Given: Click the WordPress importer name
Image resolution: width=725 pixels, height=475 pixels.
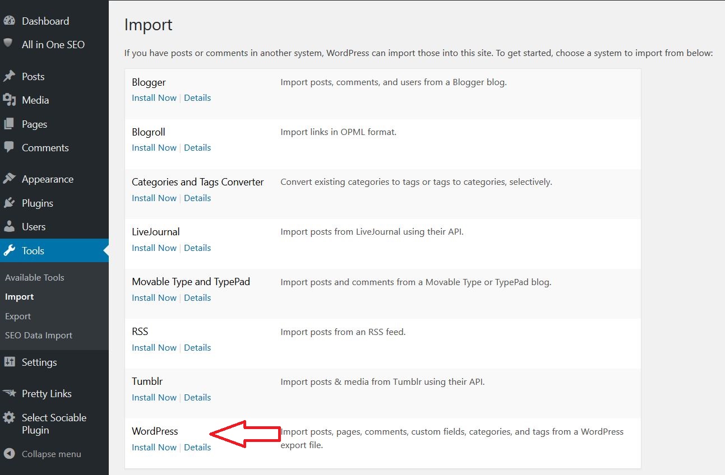Looking at the screenshot, I should click(x=155, y=431).
